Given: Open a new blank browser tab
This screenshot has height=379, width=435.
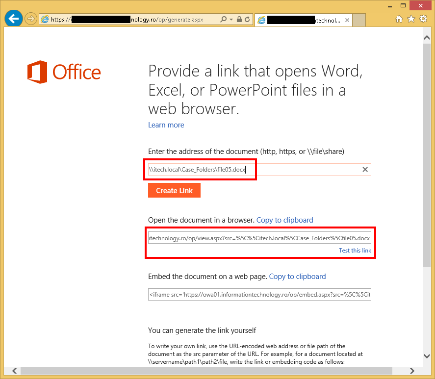Looking at the screenshot, I should tap(359, 20).
